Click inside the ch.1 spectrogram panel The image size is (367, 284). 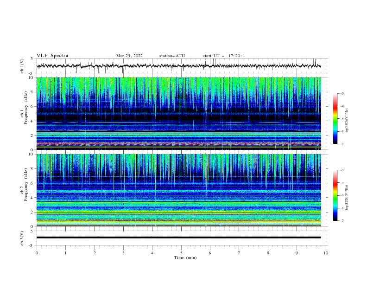[x=178, y=113]
